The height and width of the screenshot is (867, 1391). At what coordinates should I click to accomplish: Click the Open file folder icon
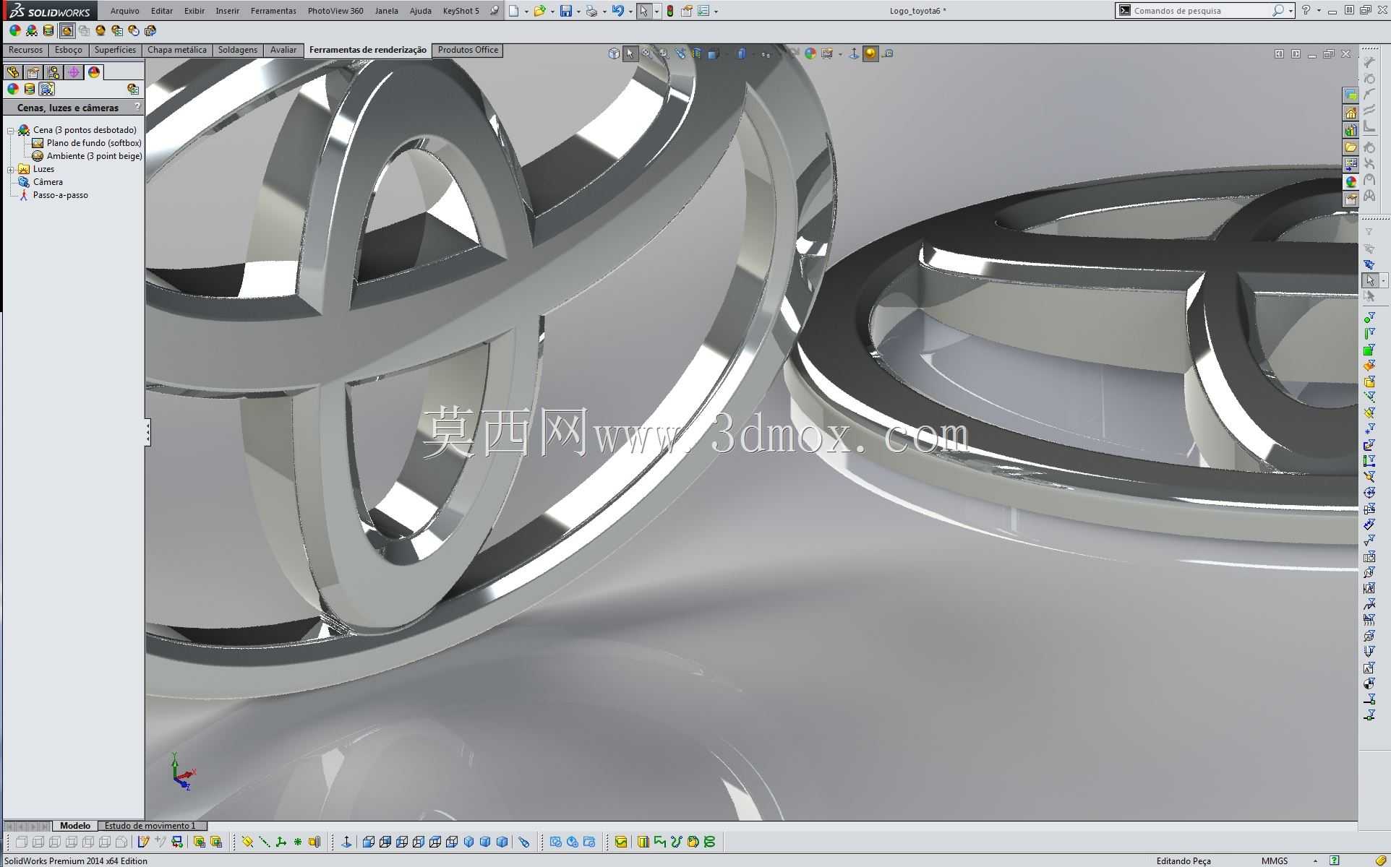coord(539,11)
